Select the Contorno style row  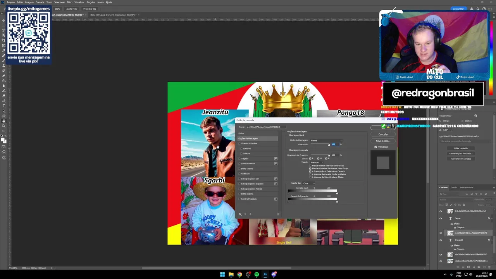click(x=258, y=148)
